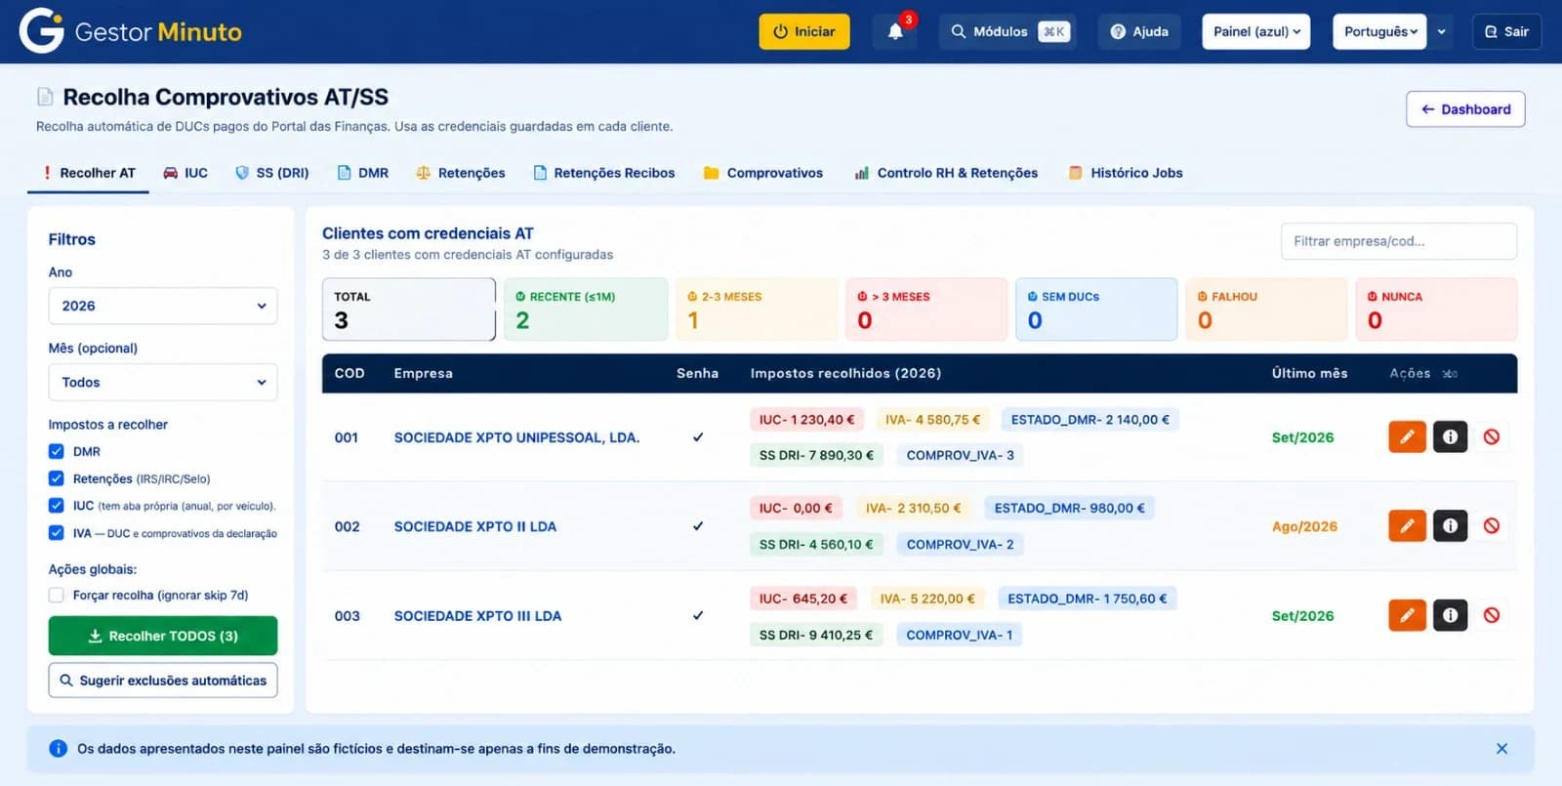Open the Painel (azul) theme dropdown

1256,31
